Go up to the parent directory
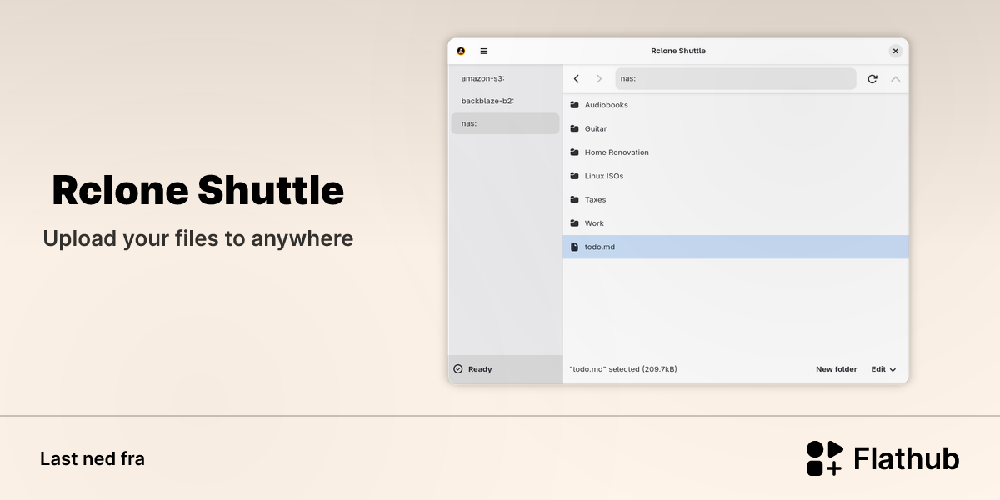Viewport: 1000px width, 500px height. point(896,79)
